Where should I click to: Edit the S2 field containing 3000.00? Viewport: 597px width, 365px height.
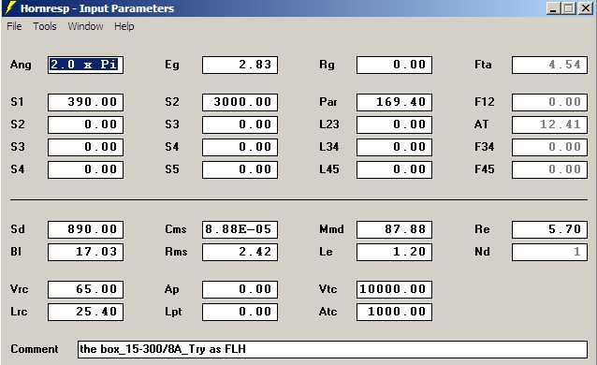pyautogui.click(x=240, y=102)
